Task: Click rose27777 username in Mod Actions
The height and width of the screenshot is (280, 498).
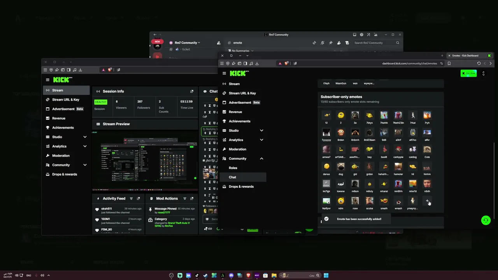Action: point(163,213)
